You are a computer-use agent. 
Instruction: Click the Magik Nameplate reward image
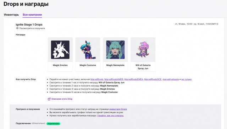[115, 50]
